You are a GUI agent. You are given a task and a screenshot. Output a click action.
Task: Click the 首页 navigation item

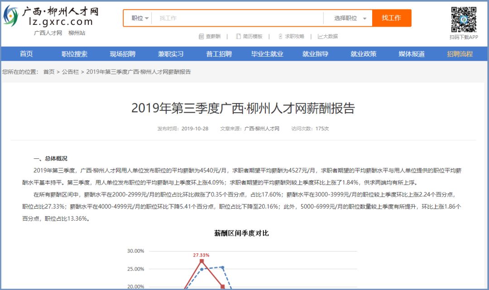click(26, 53)
